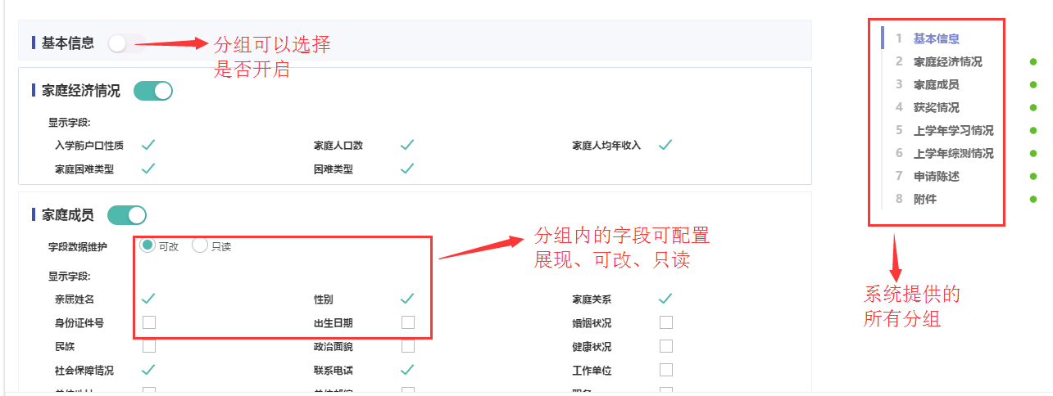Go to 家庭经济情况 in the group list

[947, 61]
